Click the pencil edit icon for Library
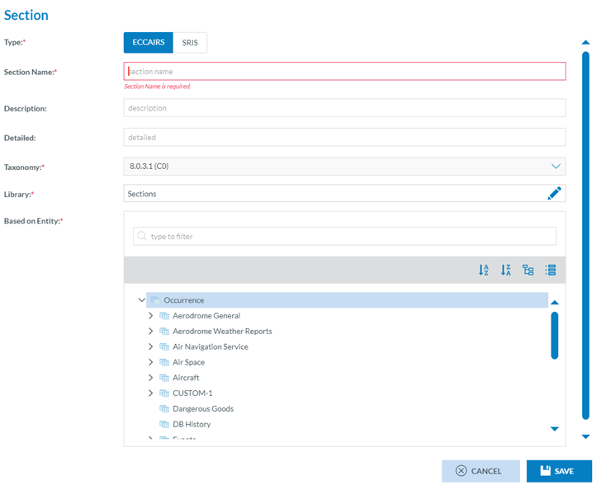The width and height of the screenshot is (601, 490). 554,193
